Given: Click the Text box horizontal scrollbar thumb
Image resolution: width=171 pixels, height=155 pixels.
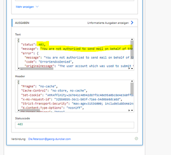Looking at the screenshot, I should 36,69.
